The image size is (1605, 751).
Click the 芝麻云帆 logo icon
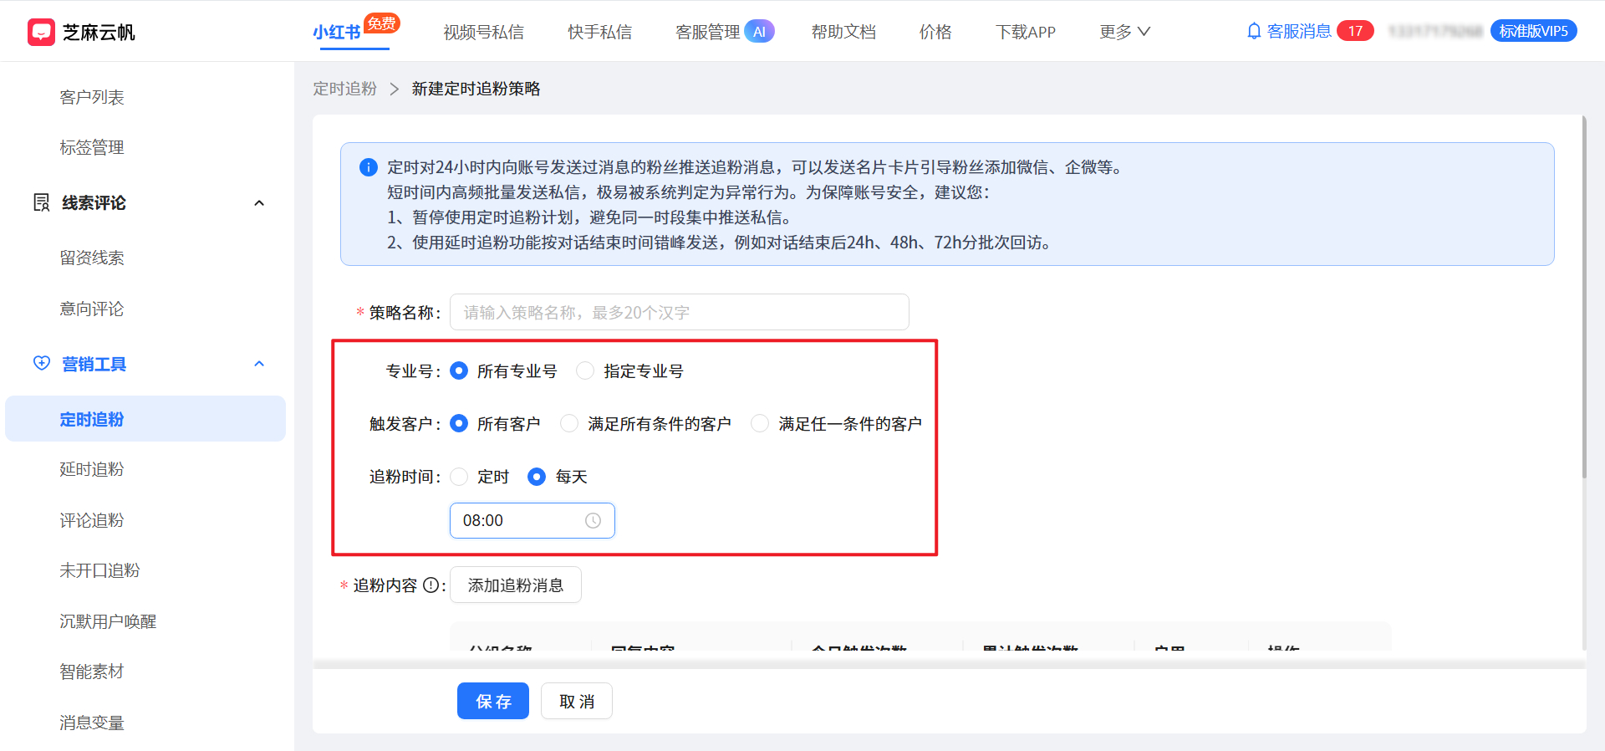pyautogui.click(x=41, y=32)
